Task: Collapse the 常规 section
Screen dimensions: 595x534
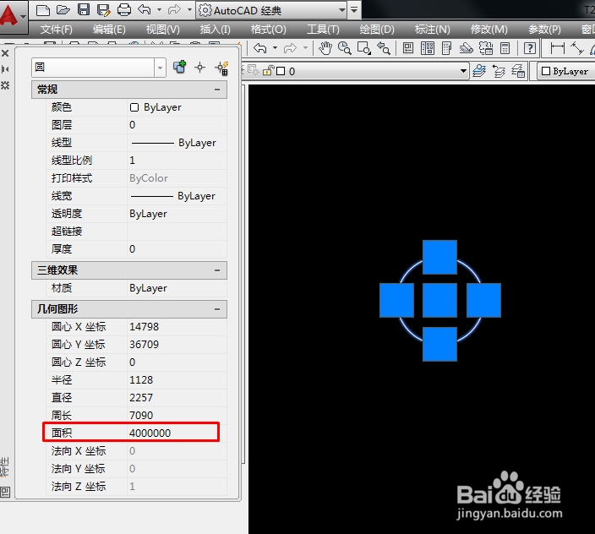Action: click(217, 90)
